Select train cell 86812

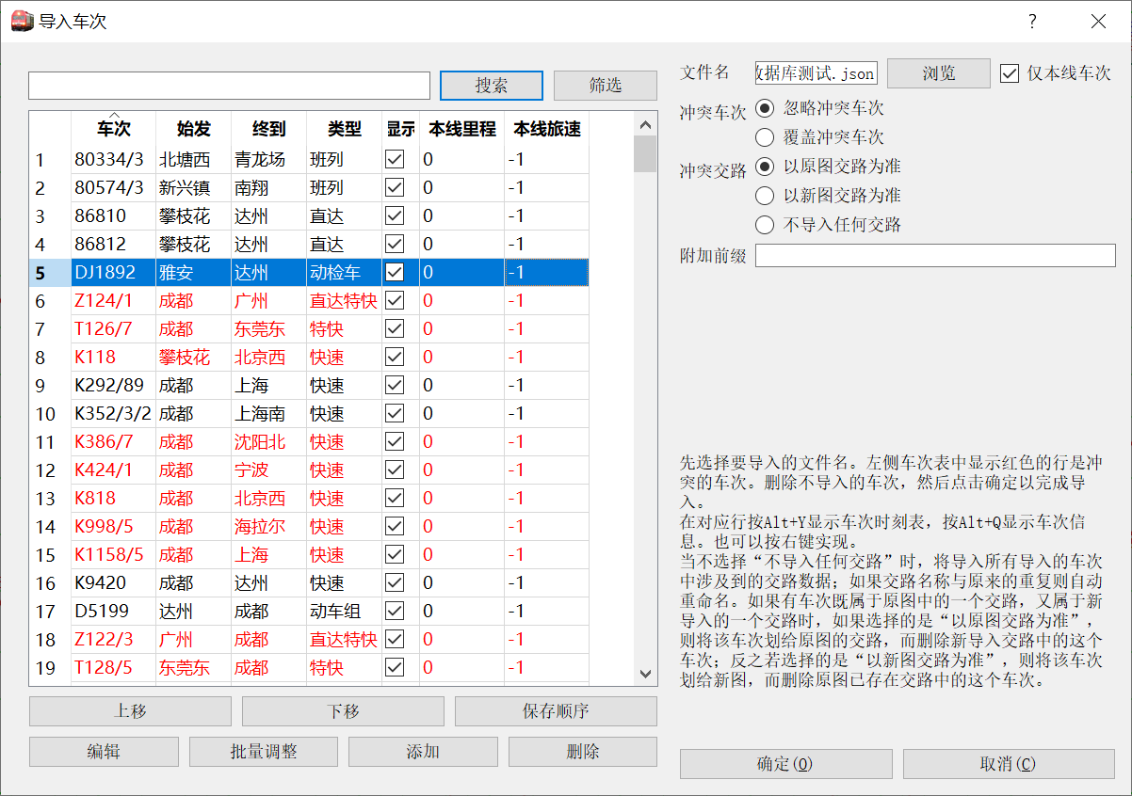[x=114, y=245]
